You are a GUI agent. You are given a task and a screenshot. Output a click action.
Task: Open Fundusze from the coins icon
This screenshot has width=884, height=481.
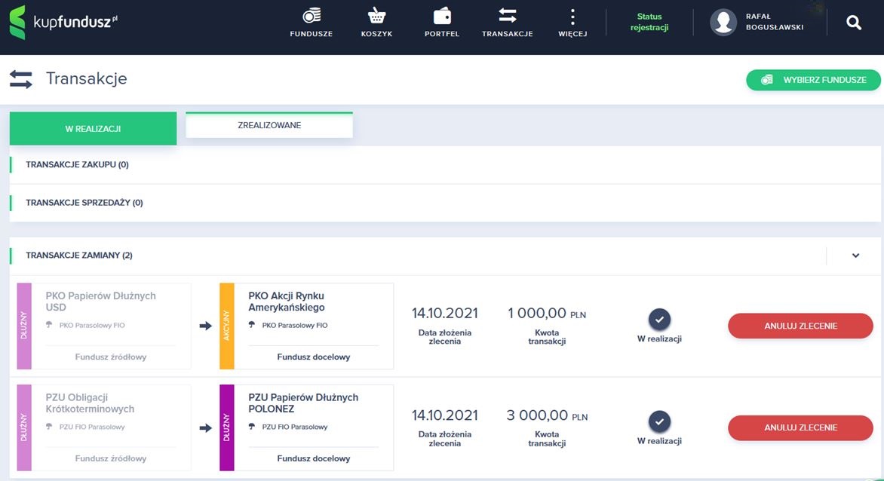point(312,16)
